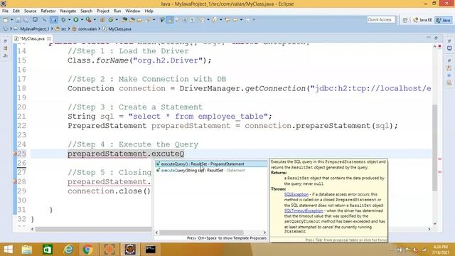
Task: Open the Help menu
Action: (149, 11)
